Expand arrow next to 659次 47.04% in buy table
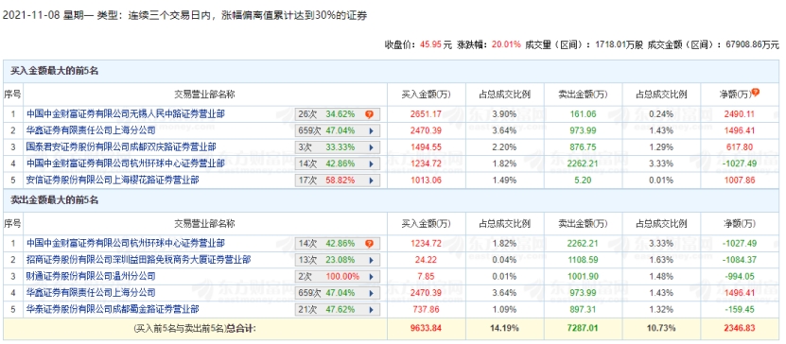The height and width of the screenshot is (344, 786). (372, 131)
